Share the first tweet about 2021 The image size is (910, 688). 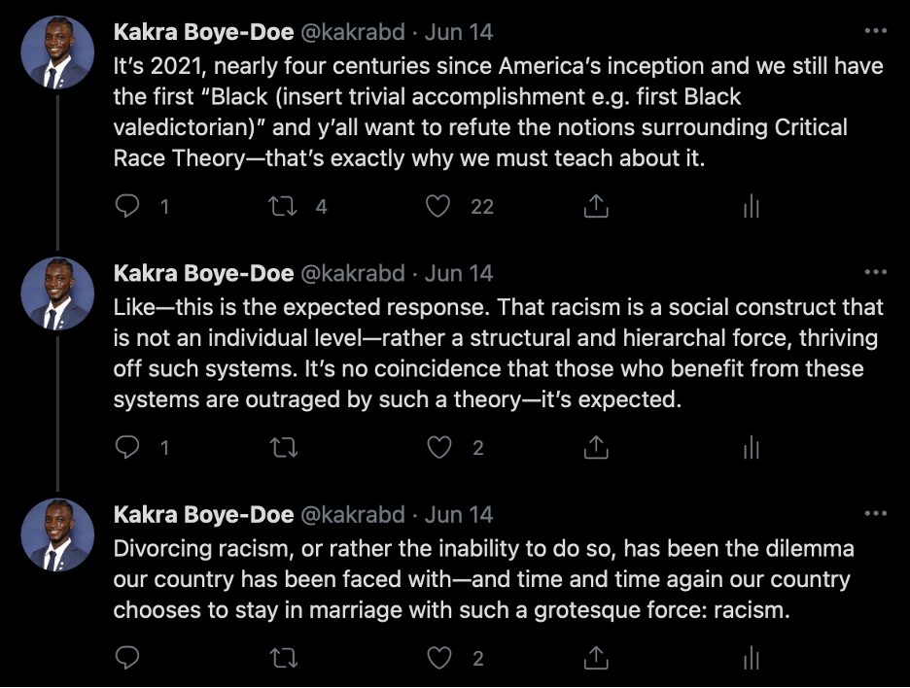pyautogui.click(x=596, y=206)
